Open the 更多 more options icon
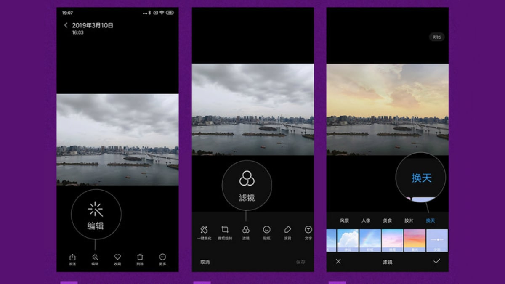 pos(162,259)
